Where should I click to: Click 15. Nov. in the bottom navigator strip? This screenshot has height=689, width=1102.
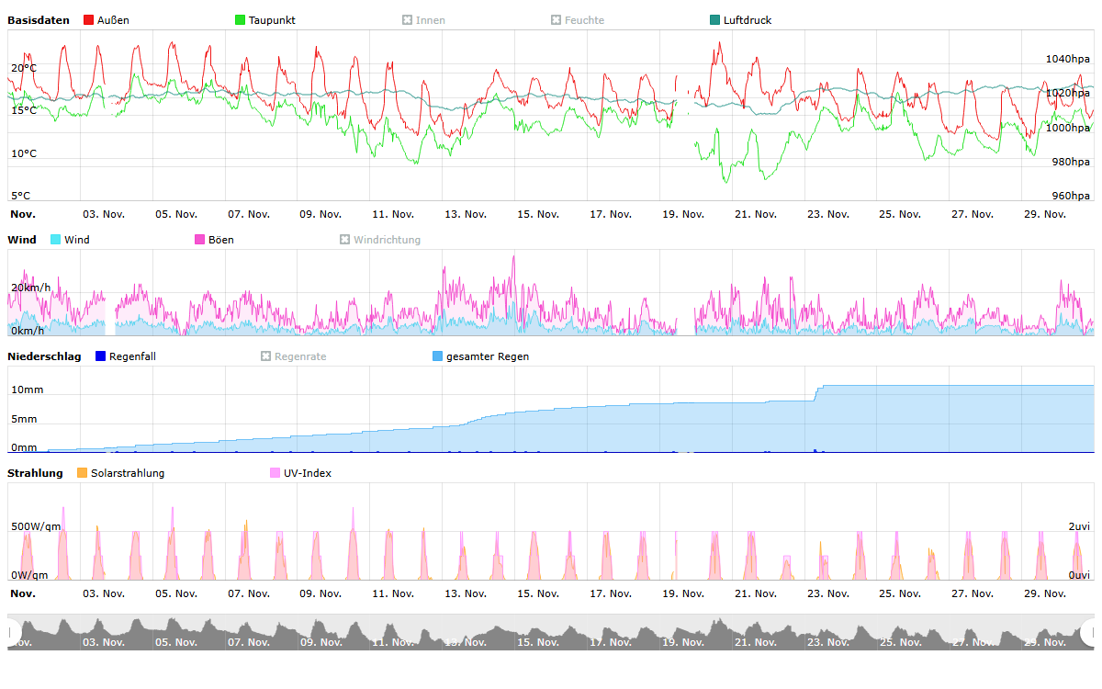pyautogui.click(x=537, y=642)
